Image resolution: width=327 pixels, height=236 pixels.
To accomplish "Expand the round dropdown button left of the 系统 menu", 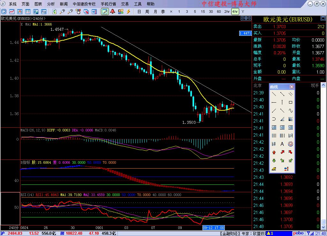I will tap(4, 4).
